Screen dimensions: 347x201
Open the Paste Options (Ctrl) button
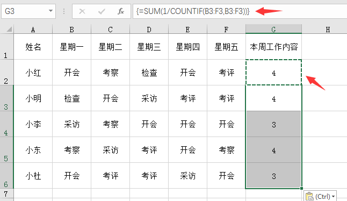pos(320,196)
